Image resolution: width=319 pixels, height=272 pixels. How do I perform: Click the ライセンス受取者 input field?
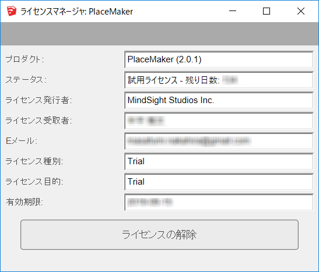pyautogui.click(x=219, y=121)
